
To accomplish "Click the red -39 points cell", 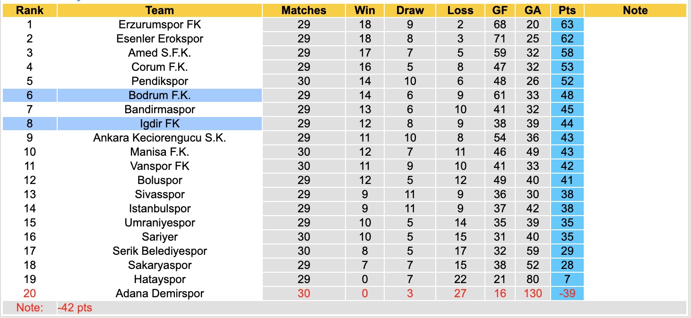I will pyautogui.click(x=567, y=293).
